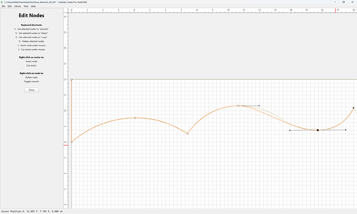Viewport: 357px width, 214px height.
Task: Click the left control handle of the selected node
Action: [290, 130]
